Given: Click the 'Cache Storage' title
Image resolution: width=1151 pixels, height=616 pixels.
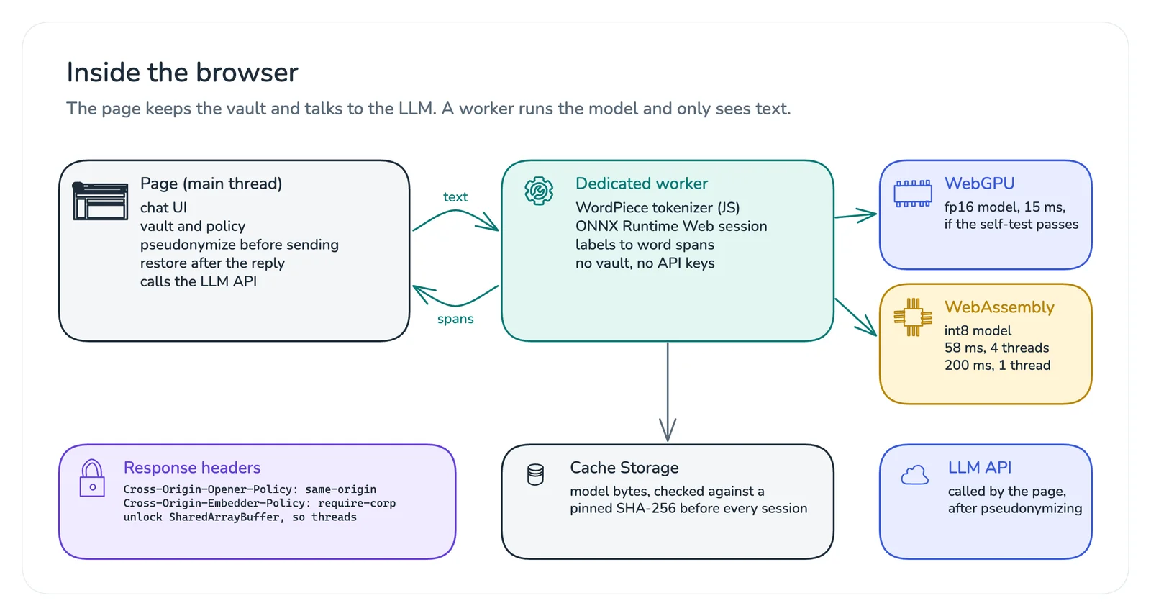Looking at the screenshot, I should point(624,468).
